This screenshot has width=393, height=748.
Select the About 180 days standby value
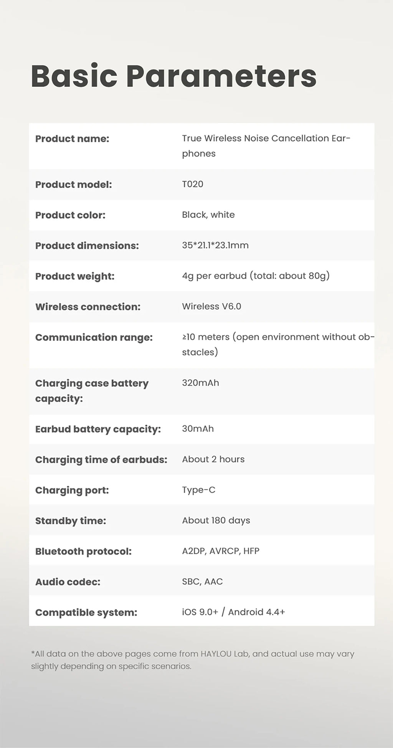[x=216, y=520]
